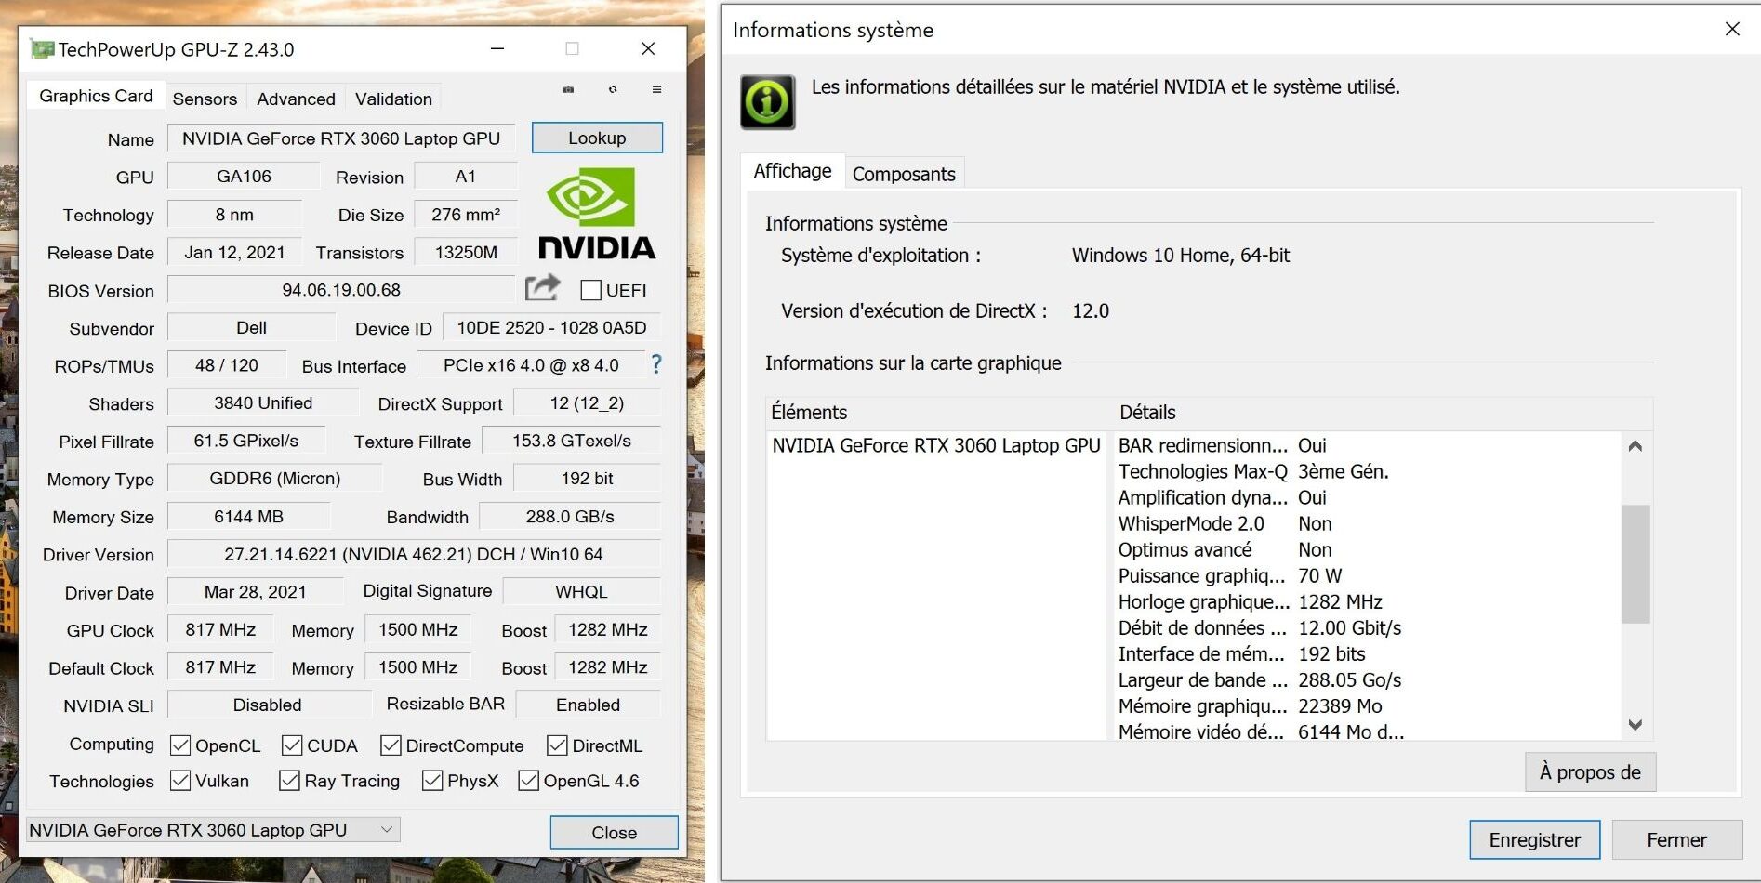Viewport: 1761px width, 883px height.
Task: Disable the Ray Tracing checkbox
Action: (x=288, y=781)
